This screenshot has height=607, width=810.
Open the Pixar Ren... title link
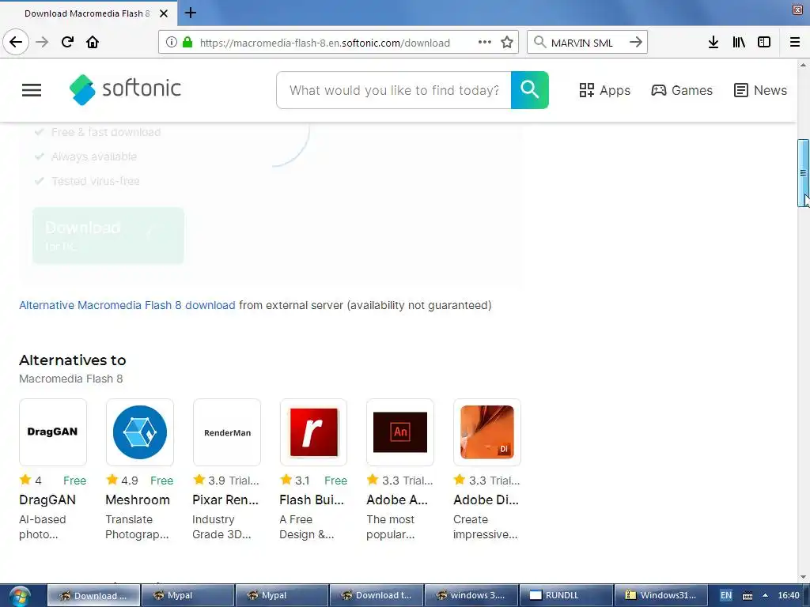(x=225, y=500)
